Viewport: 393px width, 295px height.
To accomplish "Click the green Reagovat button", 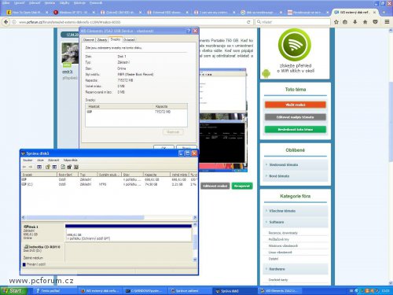I will pos(242,186).
